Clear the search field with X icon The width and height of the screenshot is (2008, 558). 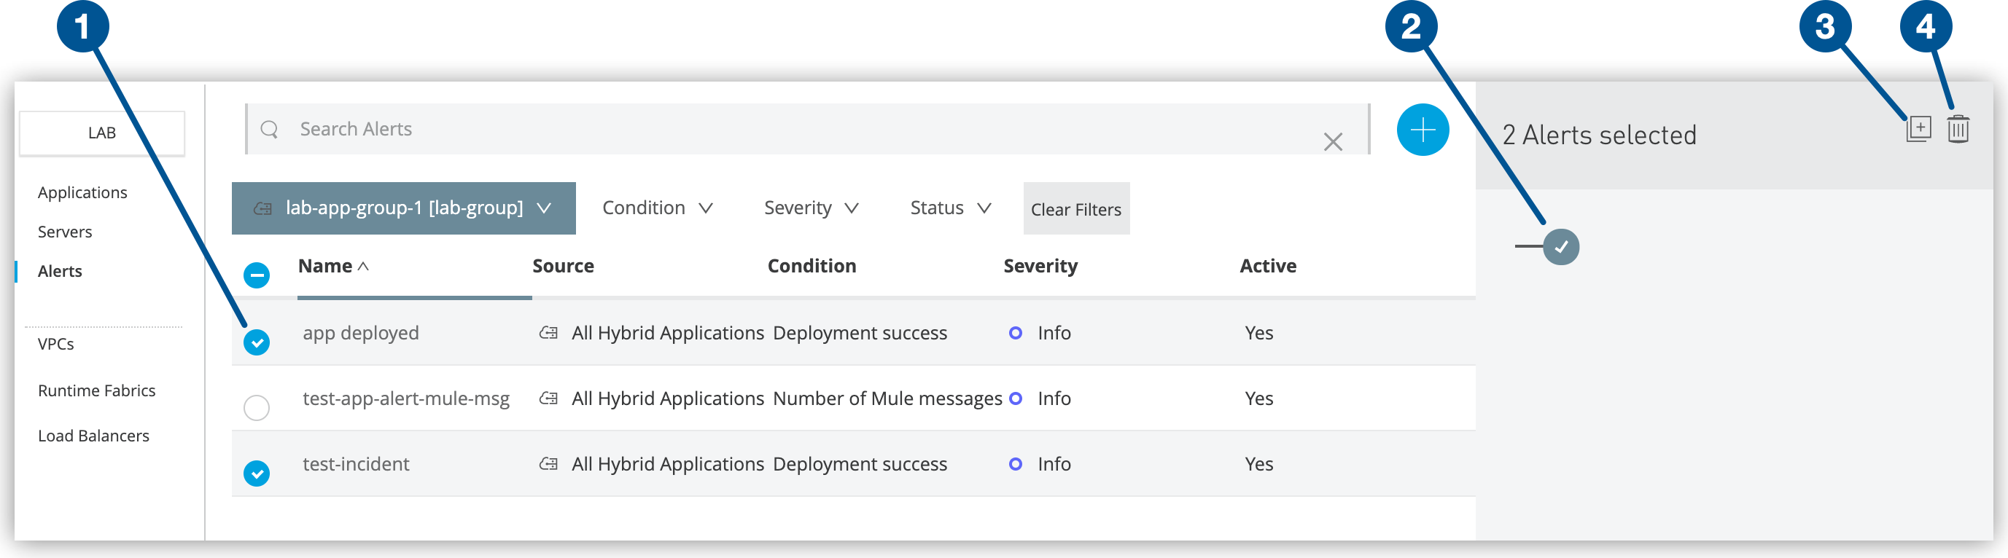(1332, 142)
